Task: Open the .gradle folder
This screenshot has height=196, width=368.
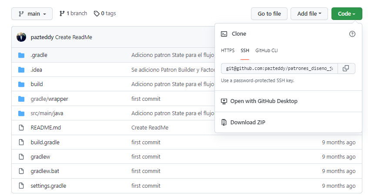Action: pyautogui.click(x=39, y=55)
